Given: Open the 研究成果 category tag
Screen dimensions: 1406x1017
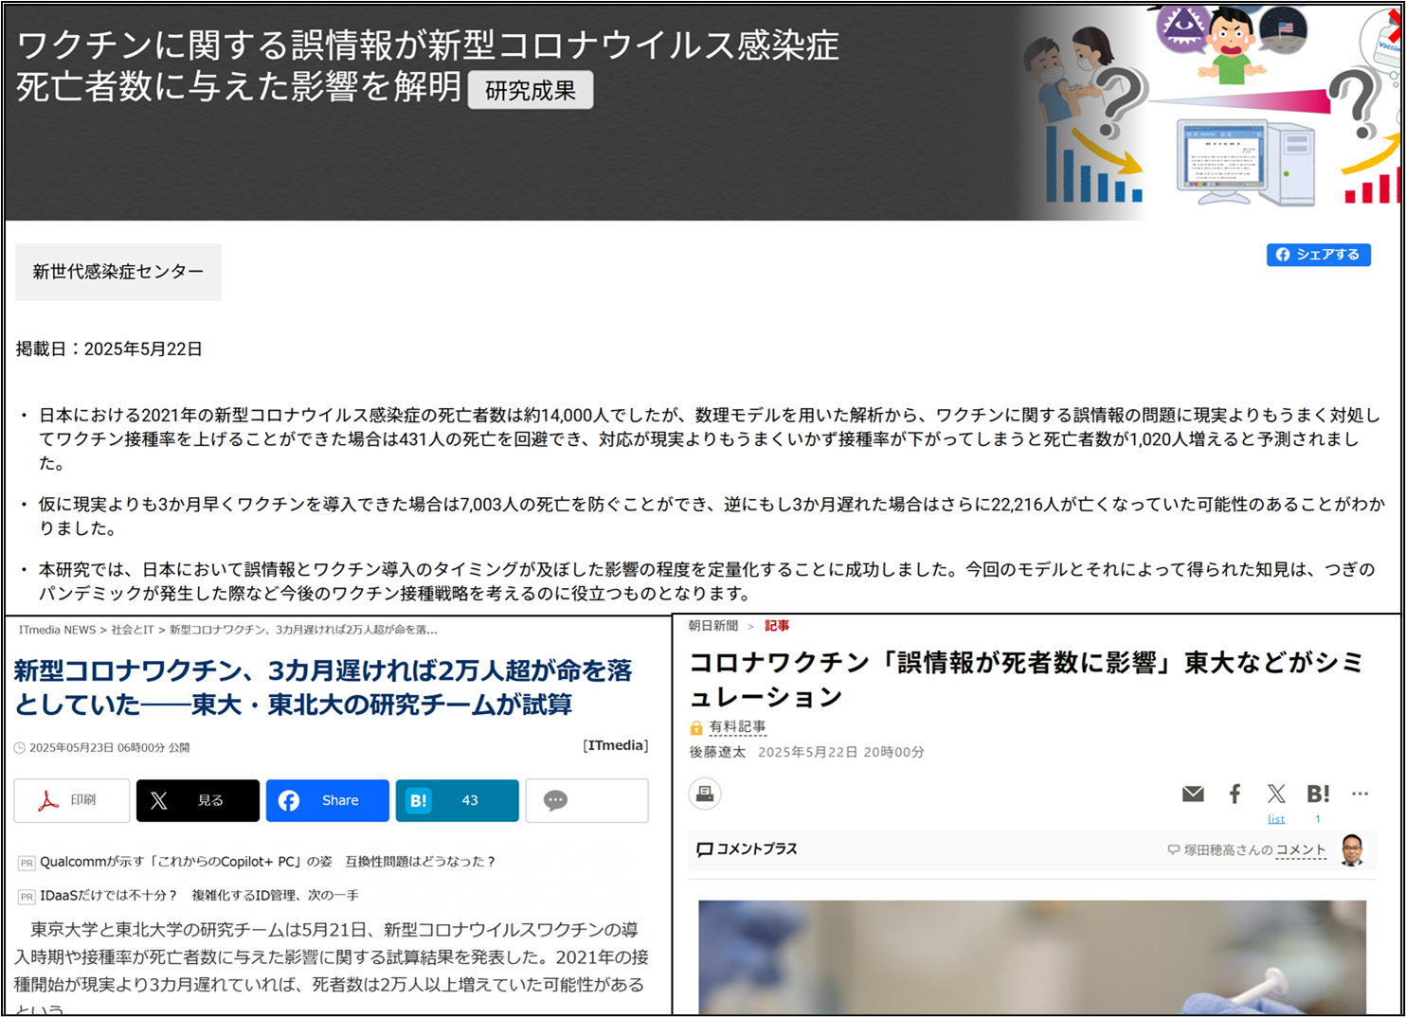Looking at the screenshot, I should pos(530,90).
